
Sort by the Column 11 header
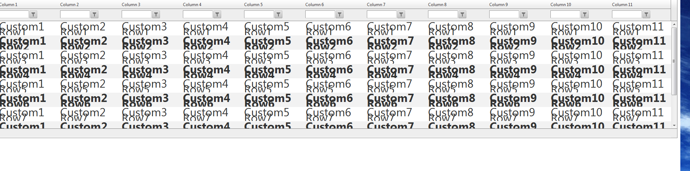click(x=622, y=5)
